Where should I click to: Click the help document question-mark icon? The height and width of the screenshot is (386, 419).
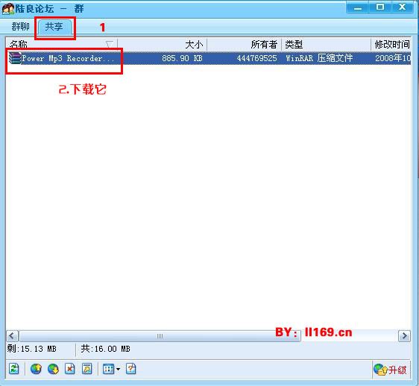click(x=131, y=369)
